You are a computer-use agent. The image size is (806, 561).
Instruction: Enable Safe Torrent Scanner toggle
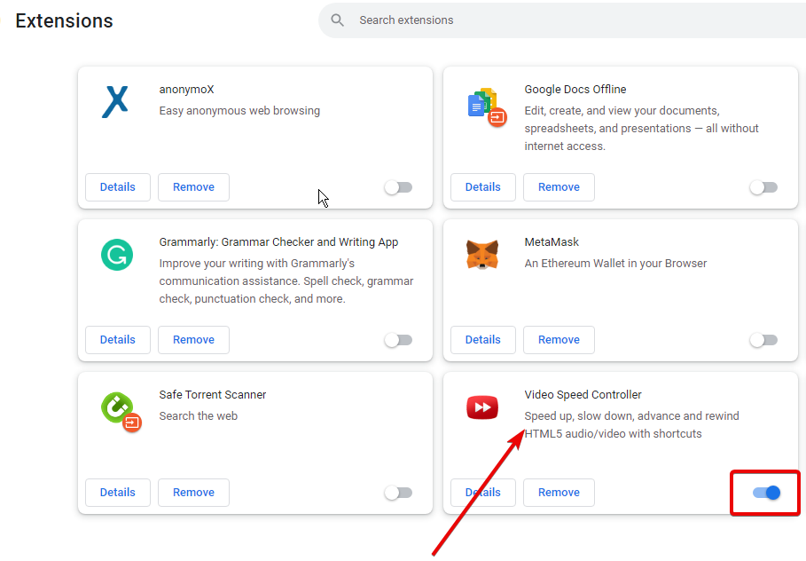398,493
